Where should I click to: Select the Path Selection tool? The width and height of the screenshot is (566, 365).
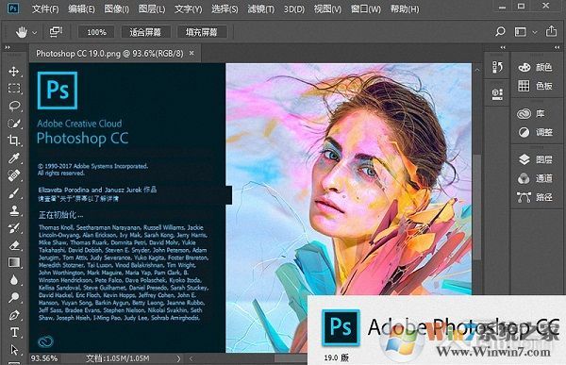(x=14, y=350)
